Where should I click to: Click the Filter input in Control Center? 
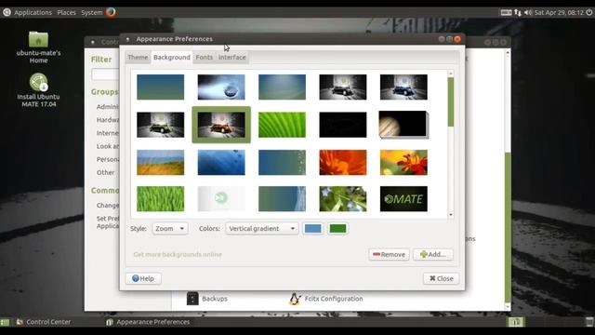(105, 74)
